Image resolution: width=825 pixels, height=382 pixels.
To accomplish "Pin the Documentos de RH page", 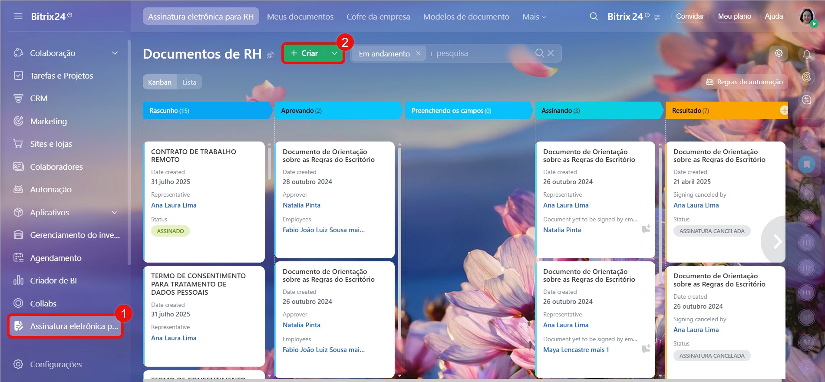I will pos(270,55).
